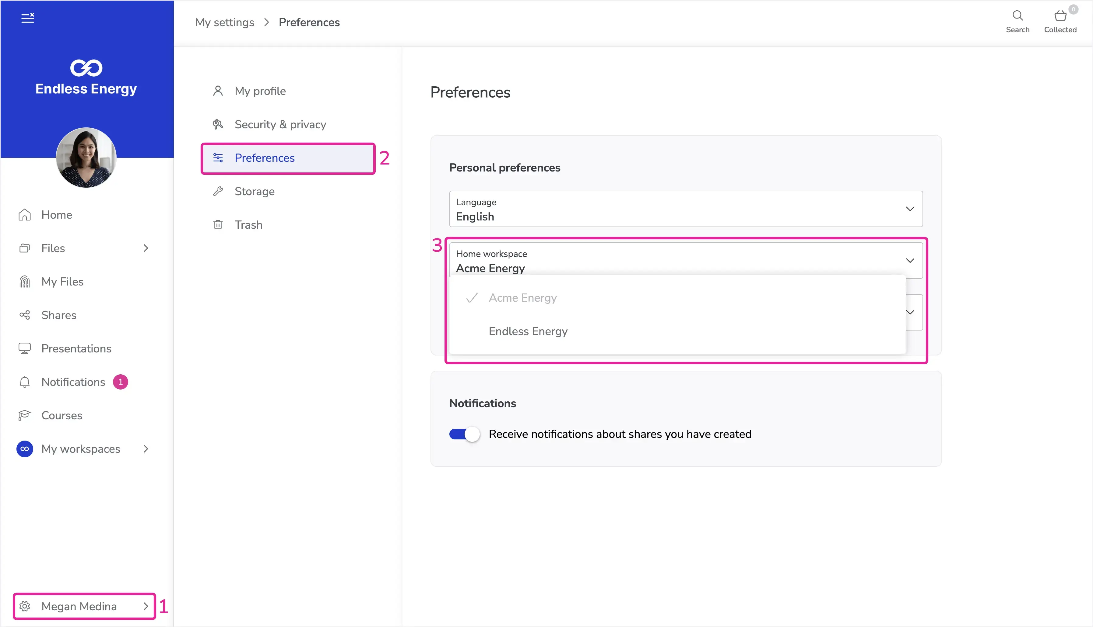Click the Files folder icon
Image resolution: width=1093 pixels, height=627 pixels.
pos(25,248)
